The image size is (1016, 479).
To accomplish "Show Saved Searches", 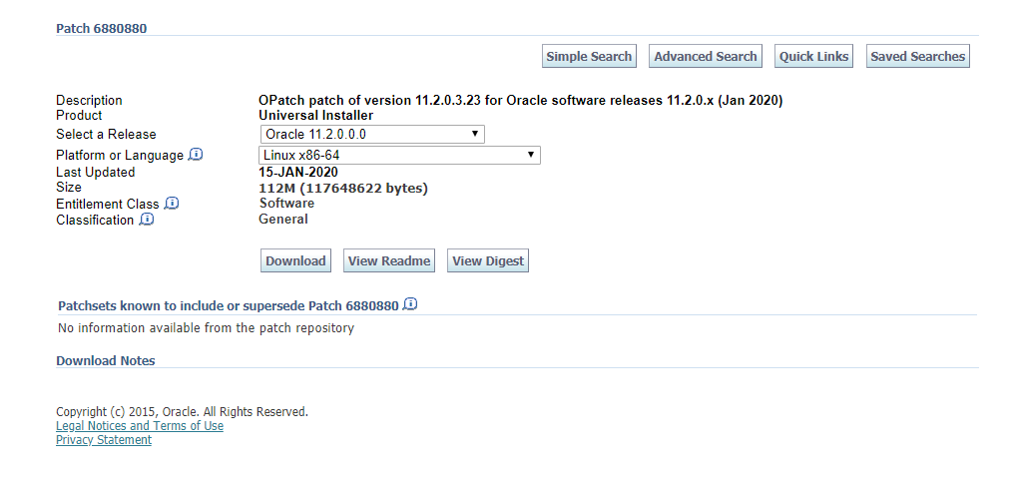I will [x=917, y=57].
